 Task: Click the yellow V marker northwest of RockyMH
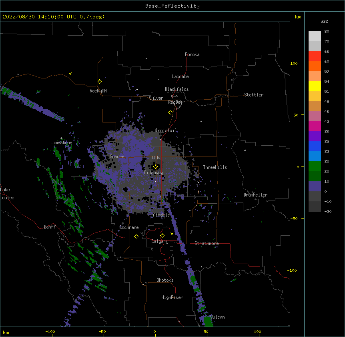70,74
